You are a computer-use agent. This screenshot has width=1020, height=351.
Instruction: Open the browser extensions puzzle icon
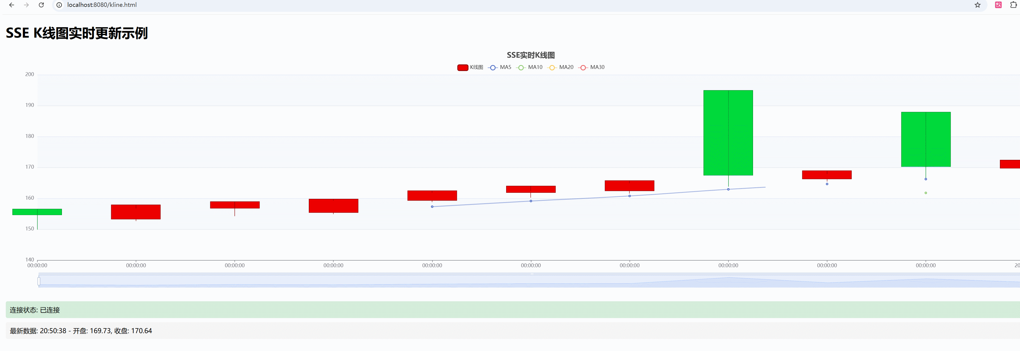pyautogui.click(x=1013, y=5)
